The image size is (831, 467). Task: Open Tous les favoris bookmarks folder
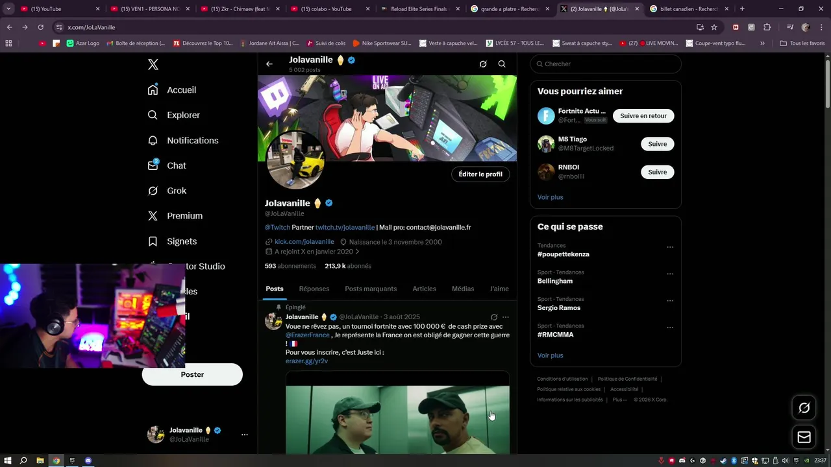tap(802, 43)
